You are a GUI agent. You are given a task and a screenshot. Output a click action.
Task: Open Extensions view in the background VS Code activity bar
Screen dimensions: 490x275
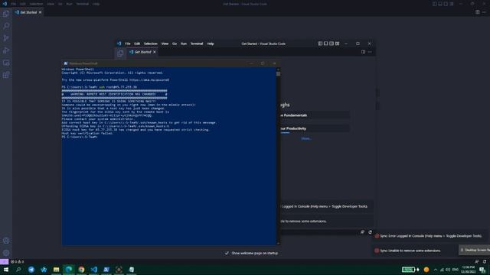[6, 75]
